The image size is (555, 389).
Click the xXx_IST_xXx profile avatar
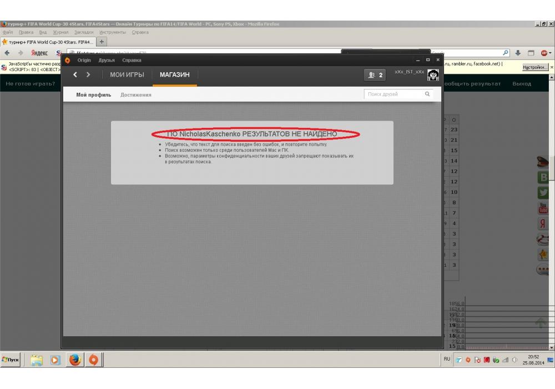433,76
